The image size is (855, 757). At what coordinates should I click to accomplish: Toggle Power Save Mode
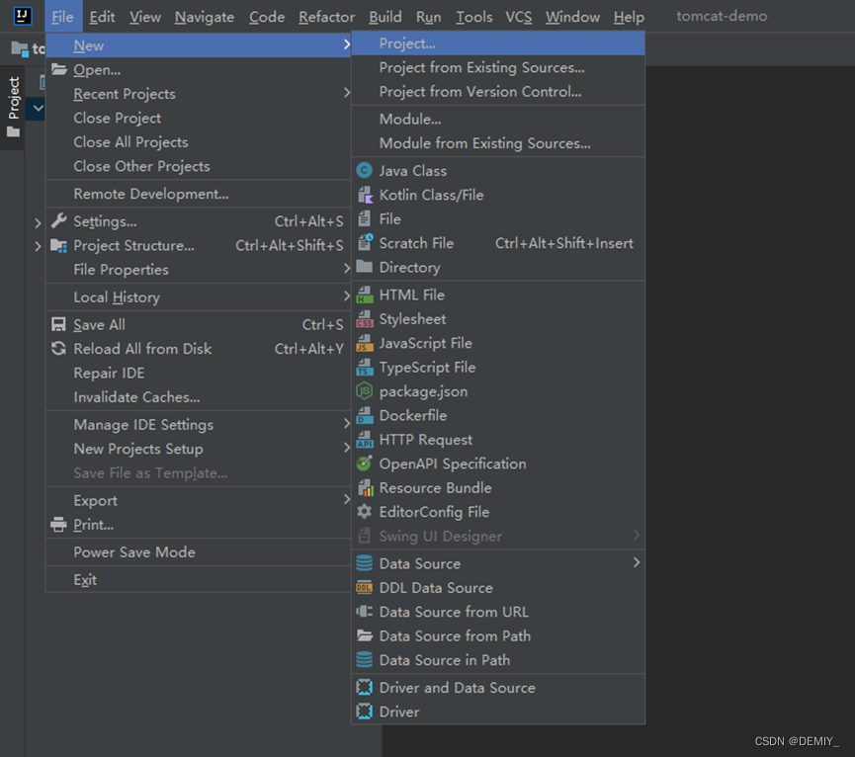(199, 552)
